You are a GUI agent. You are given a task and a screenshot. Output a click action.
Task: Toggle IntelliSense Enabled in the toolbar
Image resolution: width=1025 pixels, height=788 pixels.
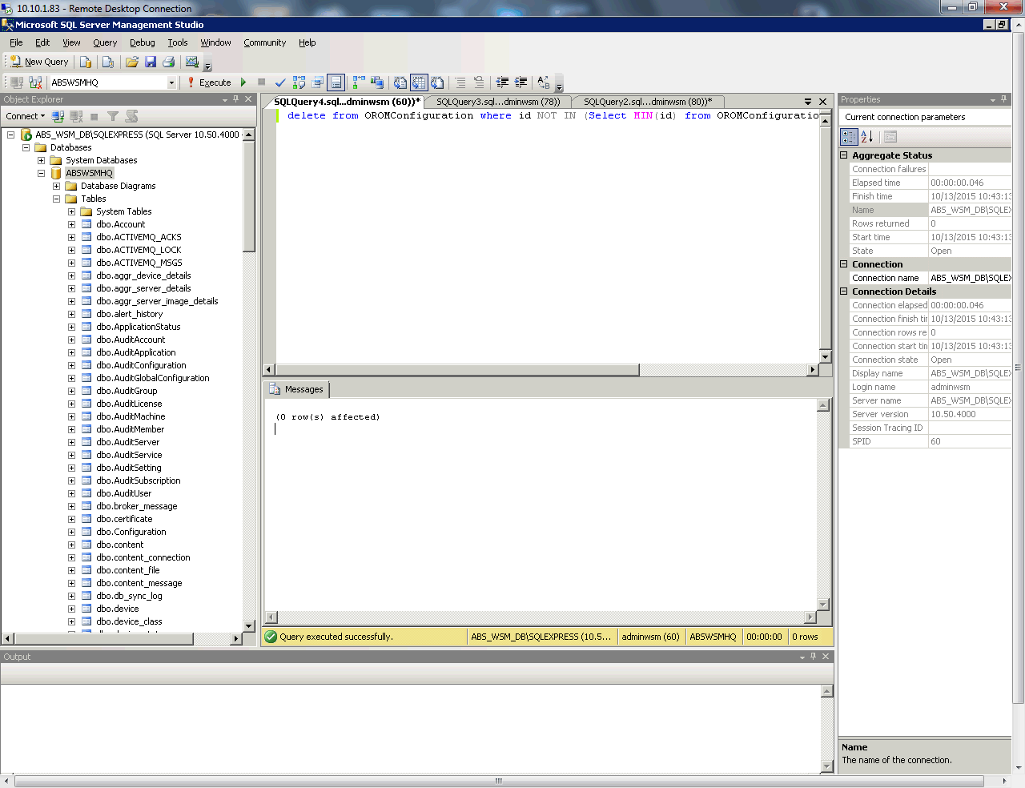click(336, 82)
